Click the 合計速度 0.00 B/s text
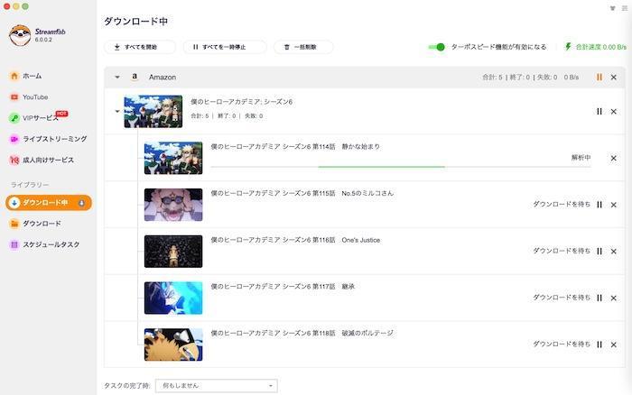The height and width of the screenshot is (395, 632). pyautogui.click(x=601, y=47)
